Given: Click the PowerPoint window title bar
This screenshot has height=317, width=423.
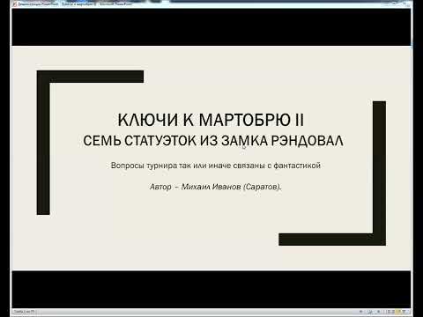Looking at the screenshot, I should pos(211,4).
